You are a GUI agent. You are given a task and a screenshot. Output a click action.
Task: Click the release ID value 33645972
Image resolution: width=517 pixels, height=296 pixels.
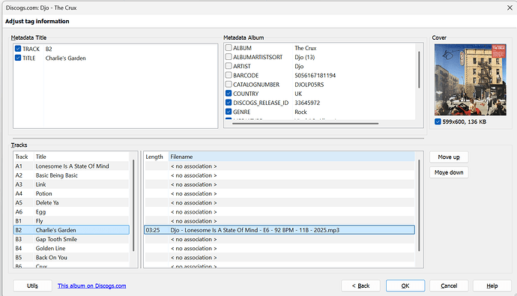click(307, 103)
